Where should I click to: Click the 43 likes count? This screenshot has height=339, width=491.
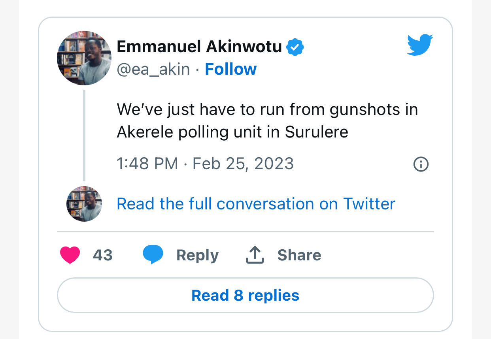pos(103,255)
